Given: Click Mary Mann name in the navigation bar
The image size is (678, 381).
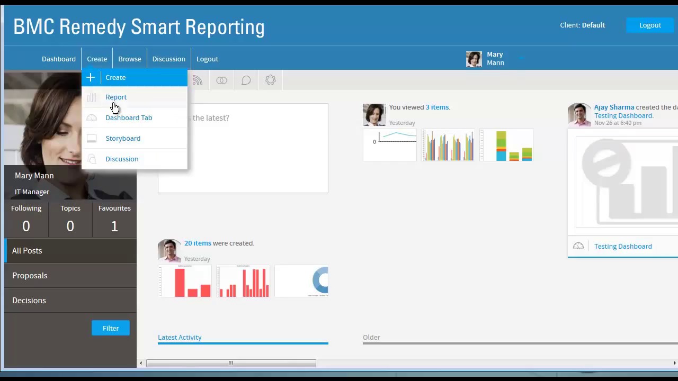Looking at the screenshot, I should coord(495,59).
